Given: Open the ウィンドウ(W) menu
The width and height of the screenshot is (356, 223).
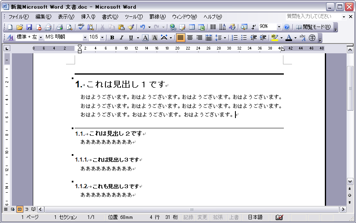Looking at the screenshot, I should point(185,17).
